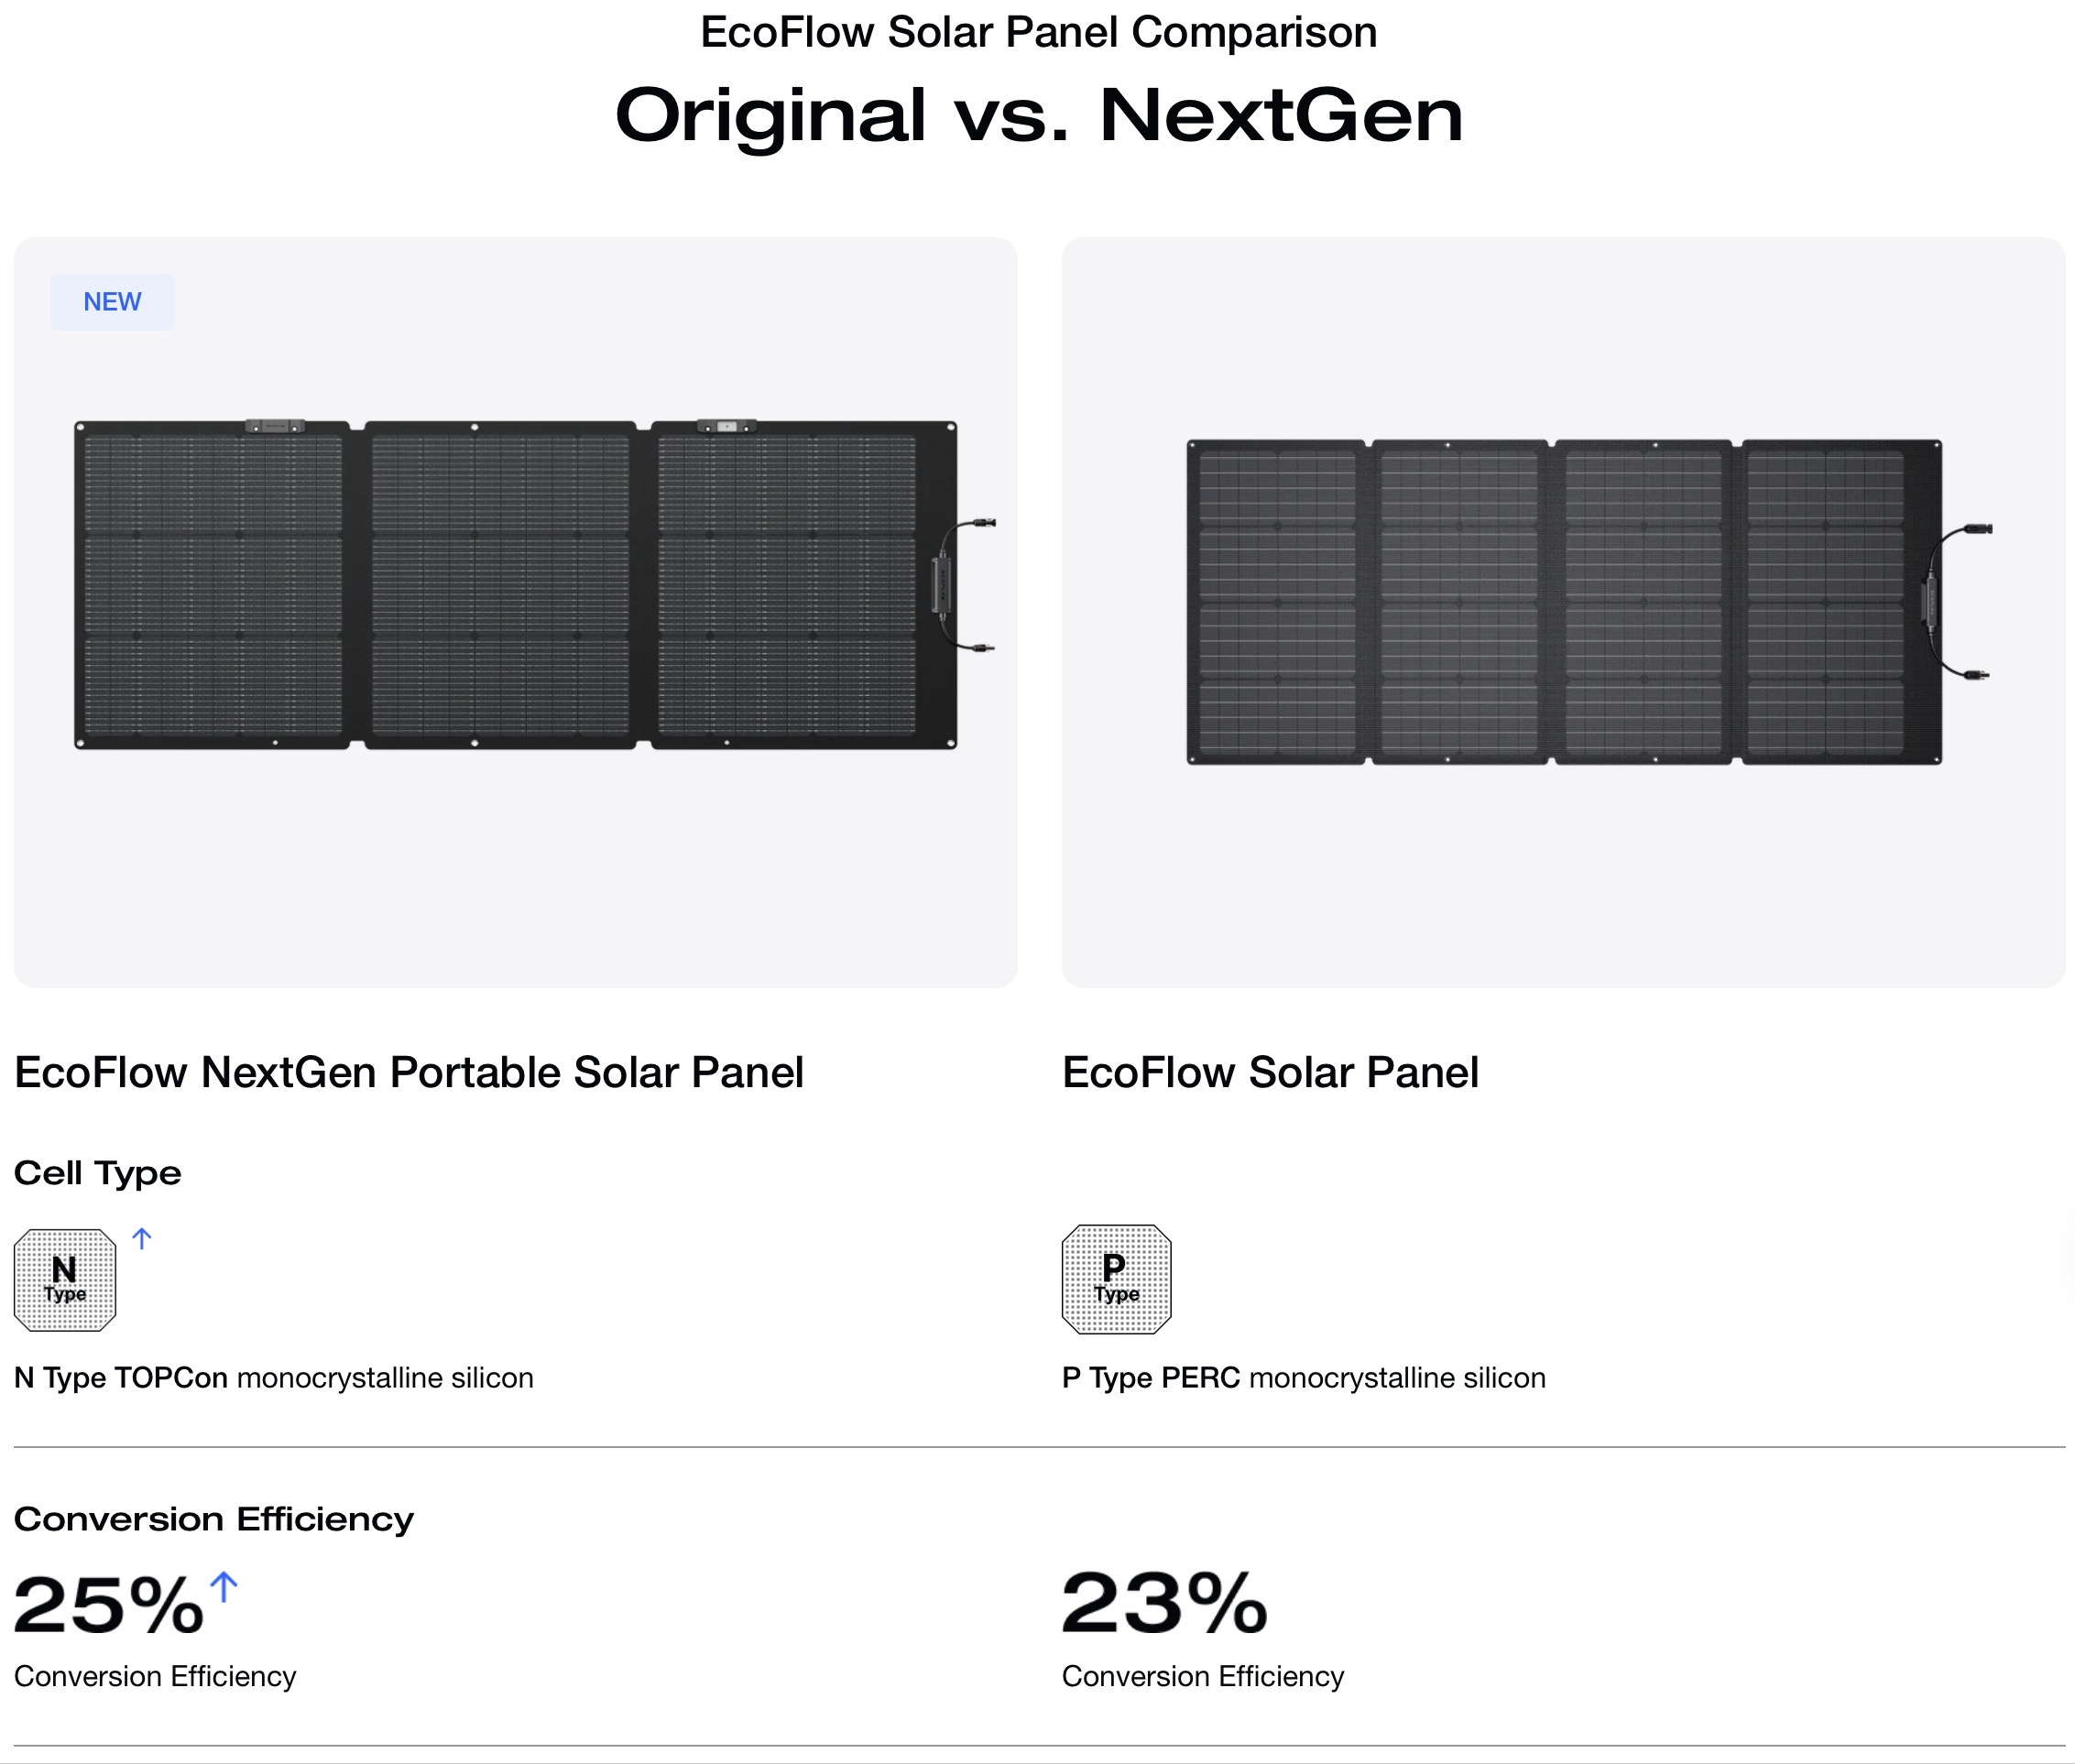
Task: Click the NEW badge on NextGen card
Action: tap(112, 302)
